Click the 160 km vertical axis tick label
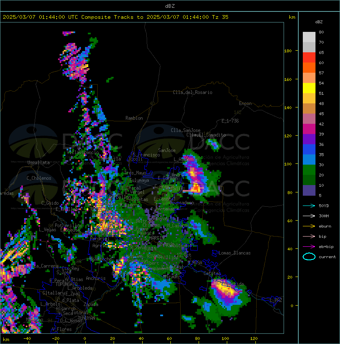Image resolution: width=340 pixels, height=344 pixels. [x=288, y=79]
